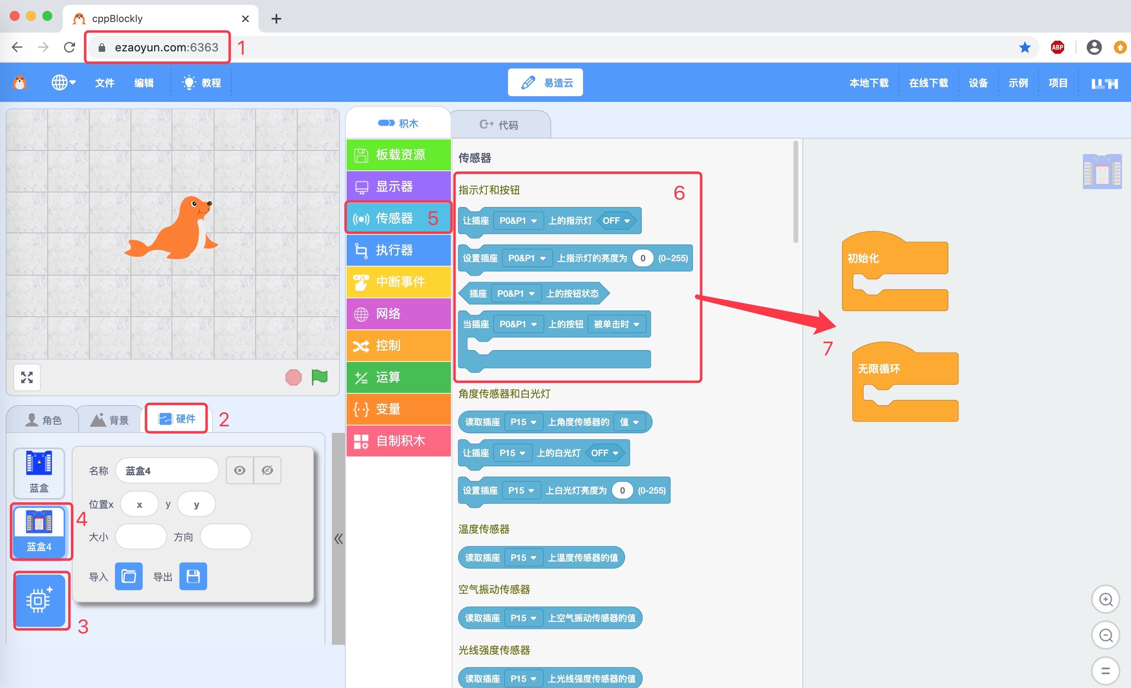The width and height of the screenshot is (1131, 688).
Task: Switch to the 代码 code tab
Action: point(499,124)
